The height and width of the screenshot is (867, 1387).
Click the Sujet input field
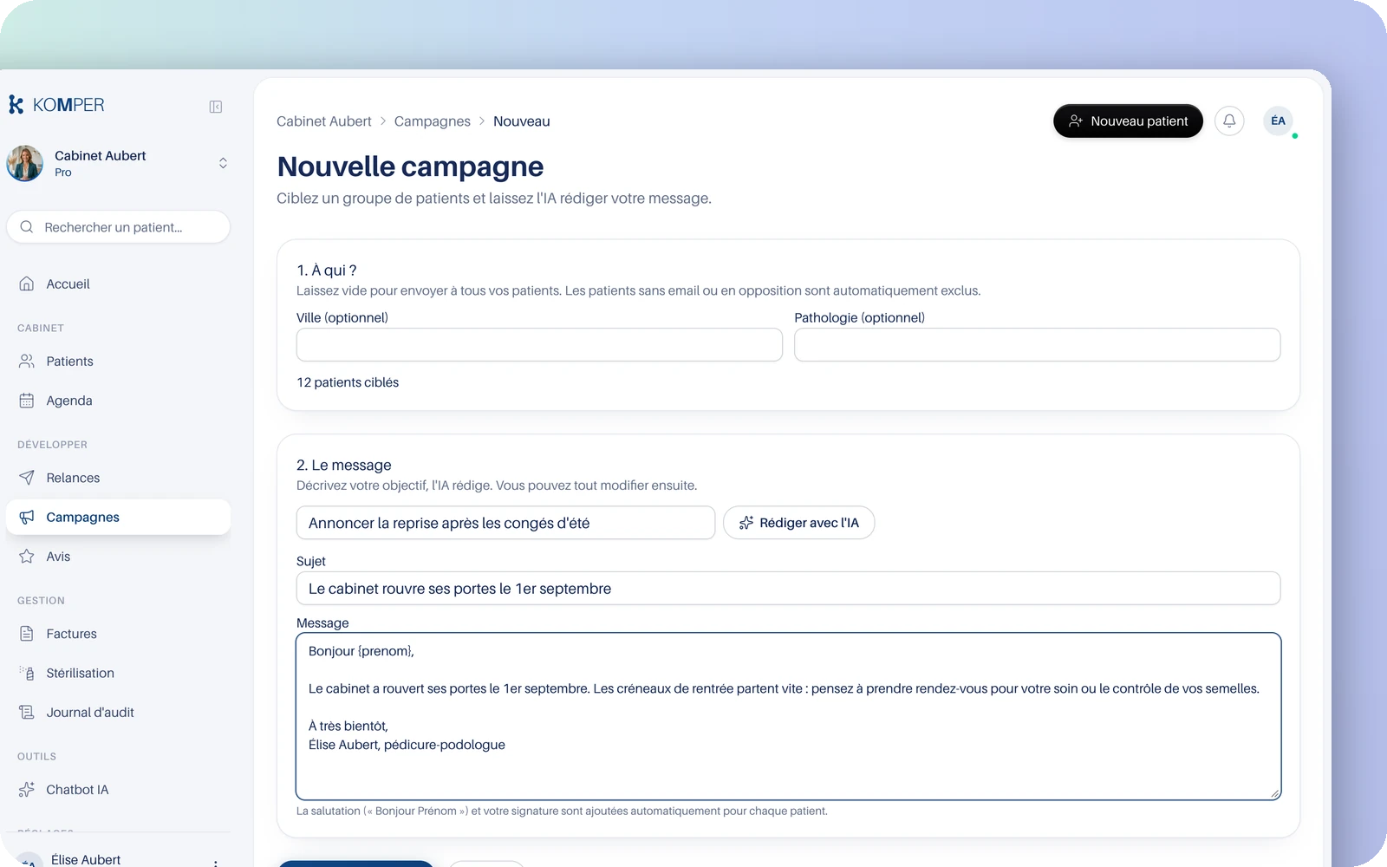(x=788, y=589)
